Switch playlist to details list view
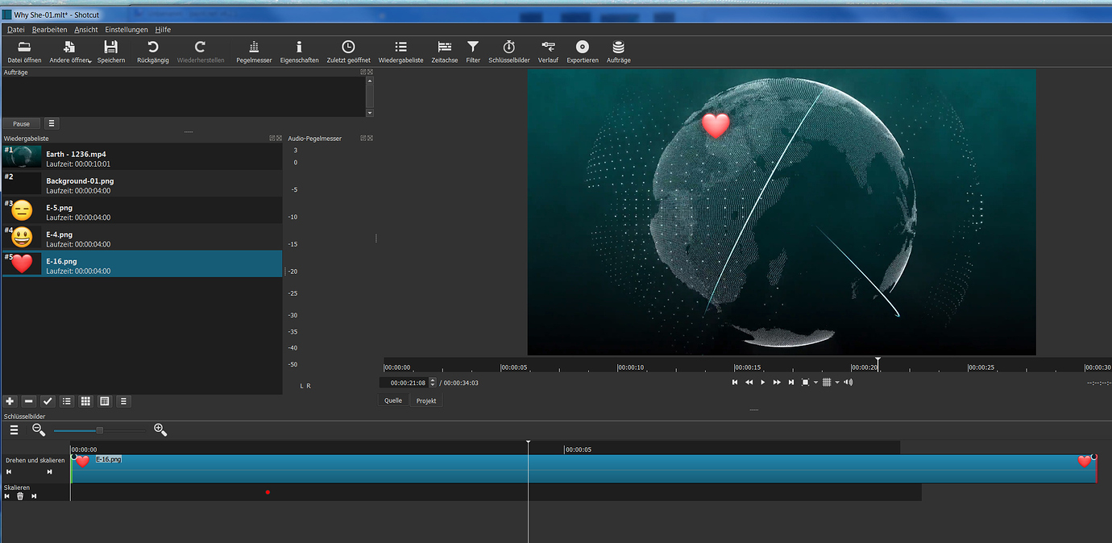This screenshot has width=1112, height=543. click(x=67, y=401)
